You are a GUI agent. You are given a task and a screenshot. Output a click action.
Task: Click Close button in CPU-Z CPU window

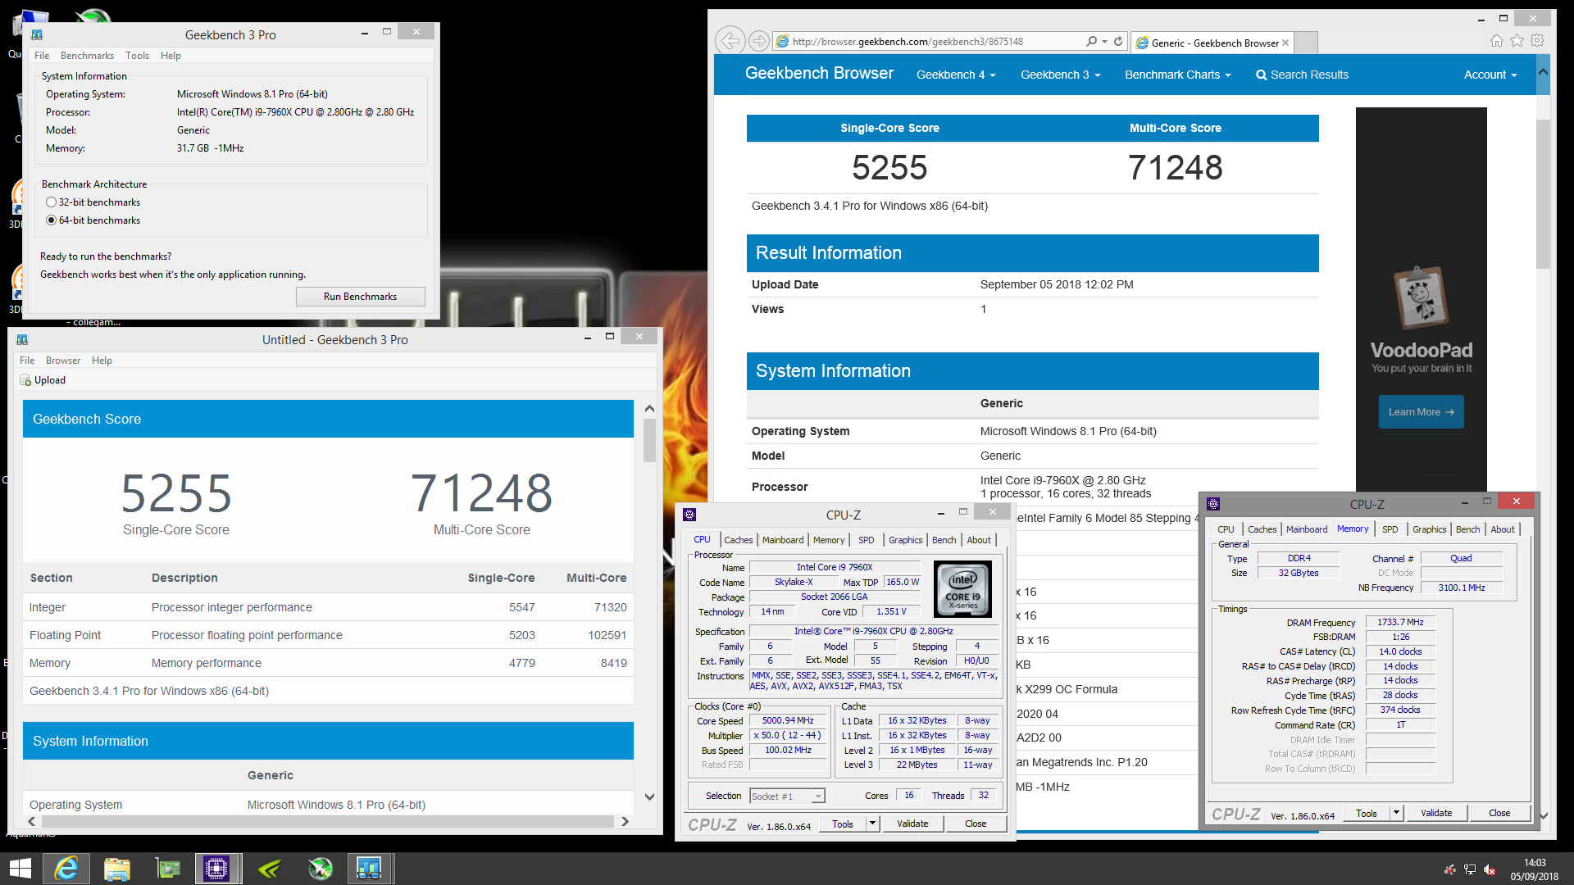[976, 824]
